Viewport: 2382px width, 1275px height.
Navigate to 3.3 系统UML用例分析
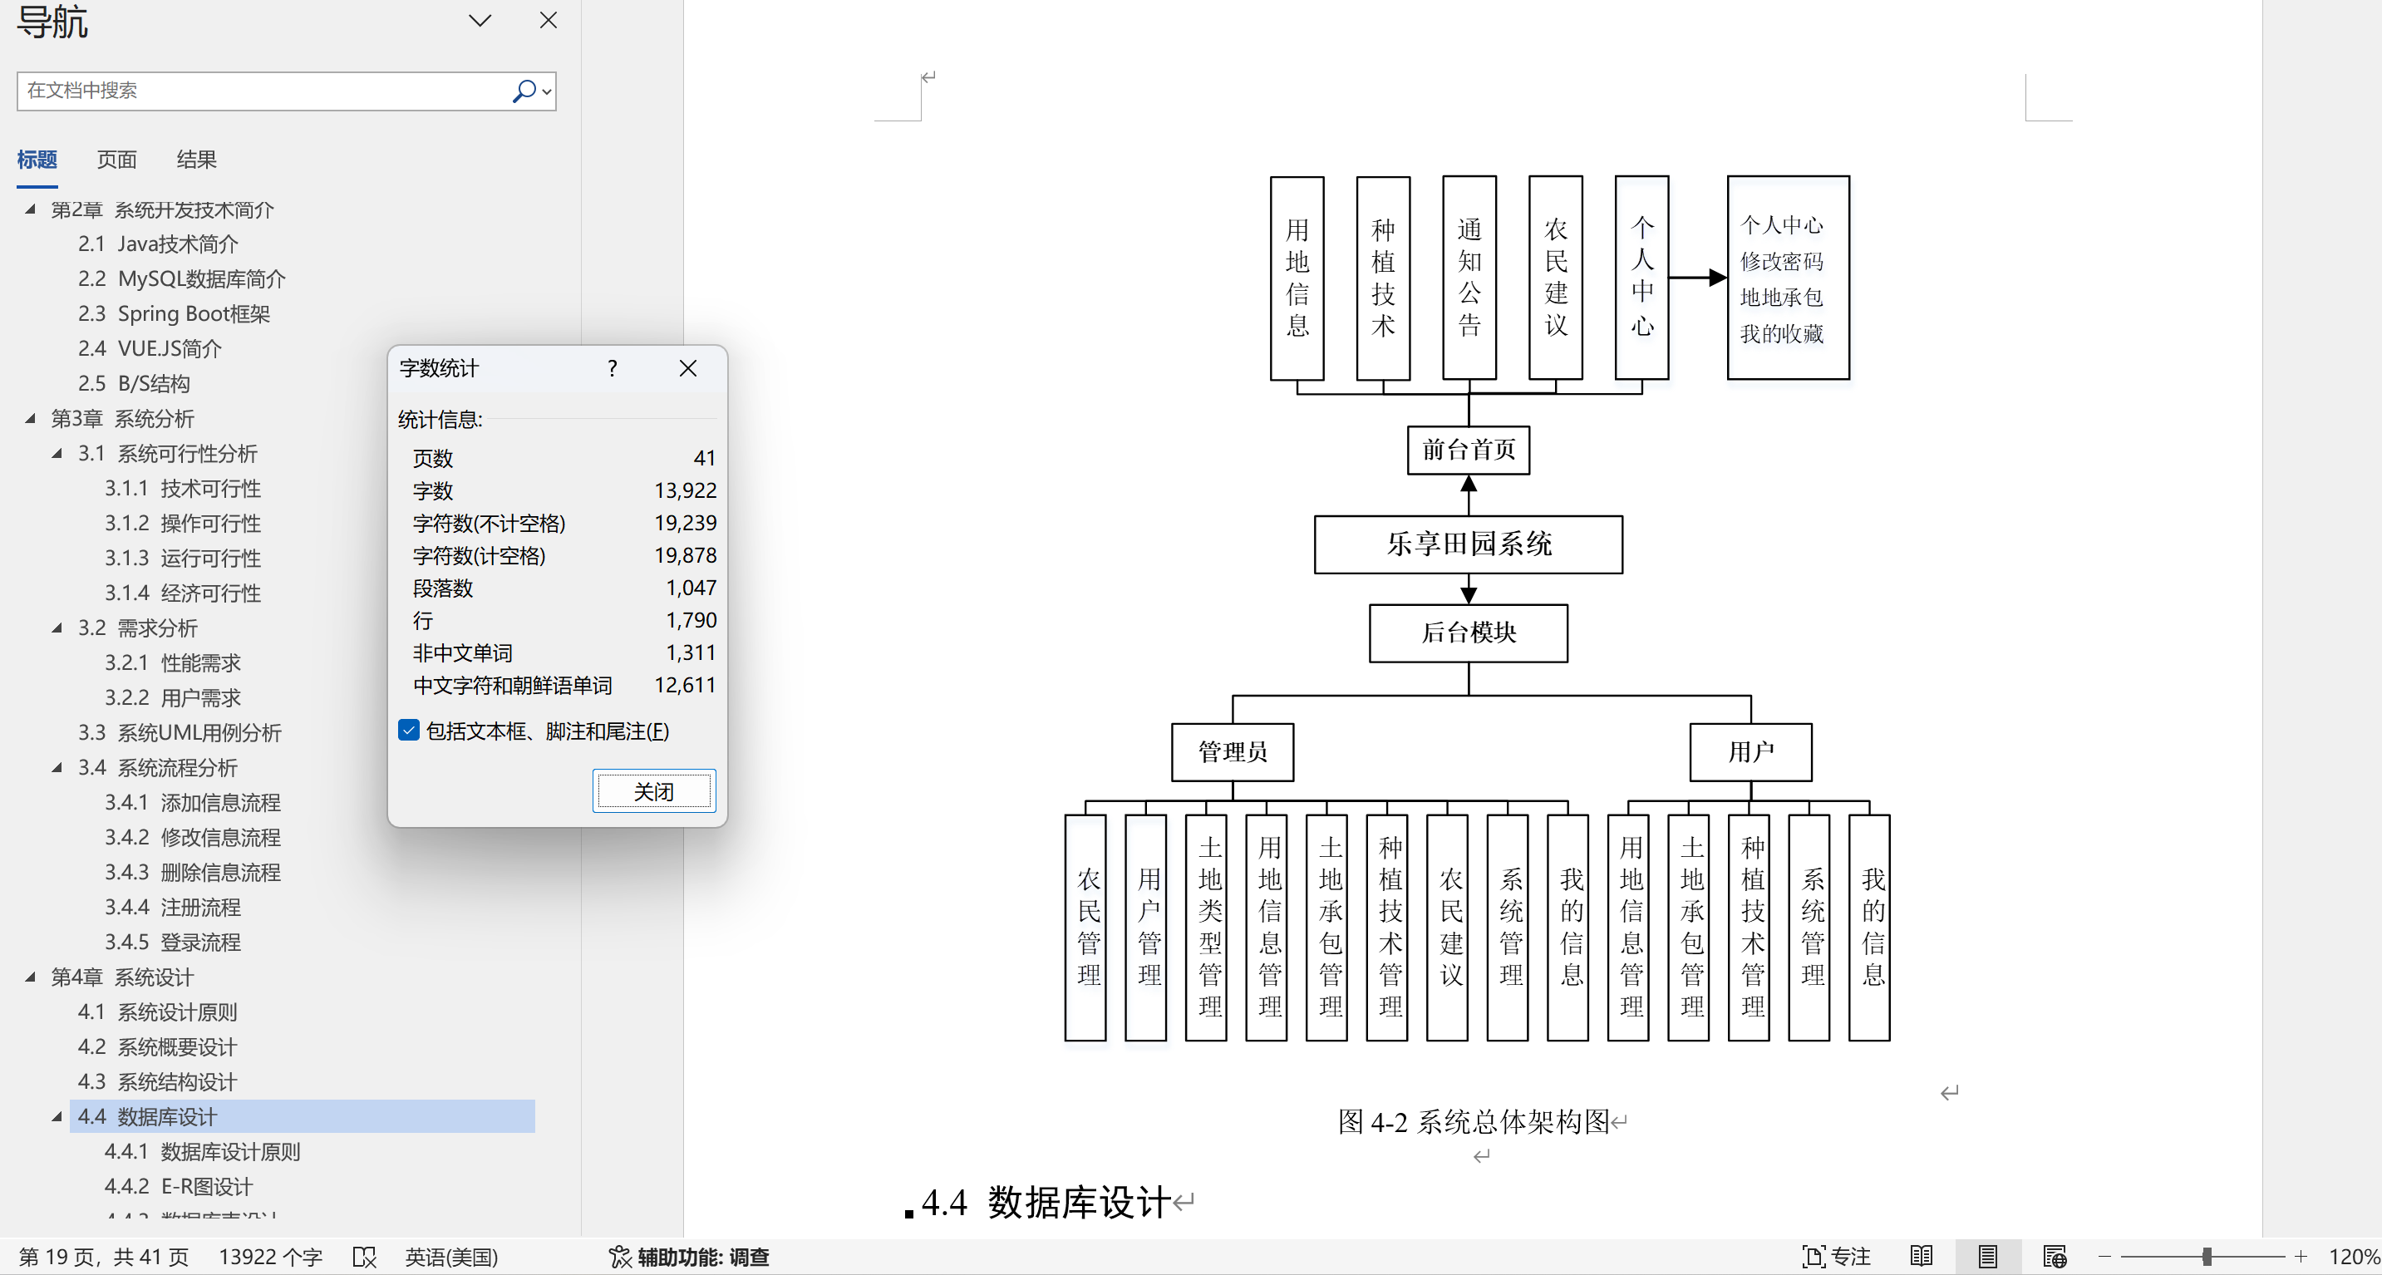click(180, 732)
